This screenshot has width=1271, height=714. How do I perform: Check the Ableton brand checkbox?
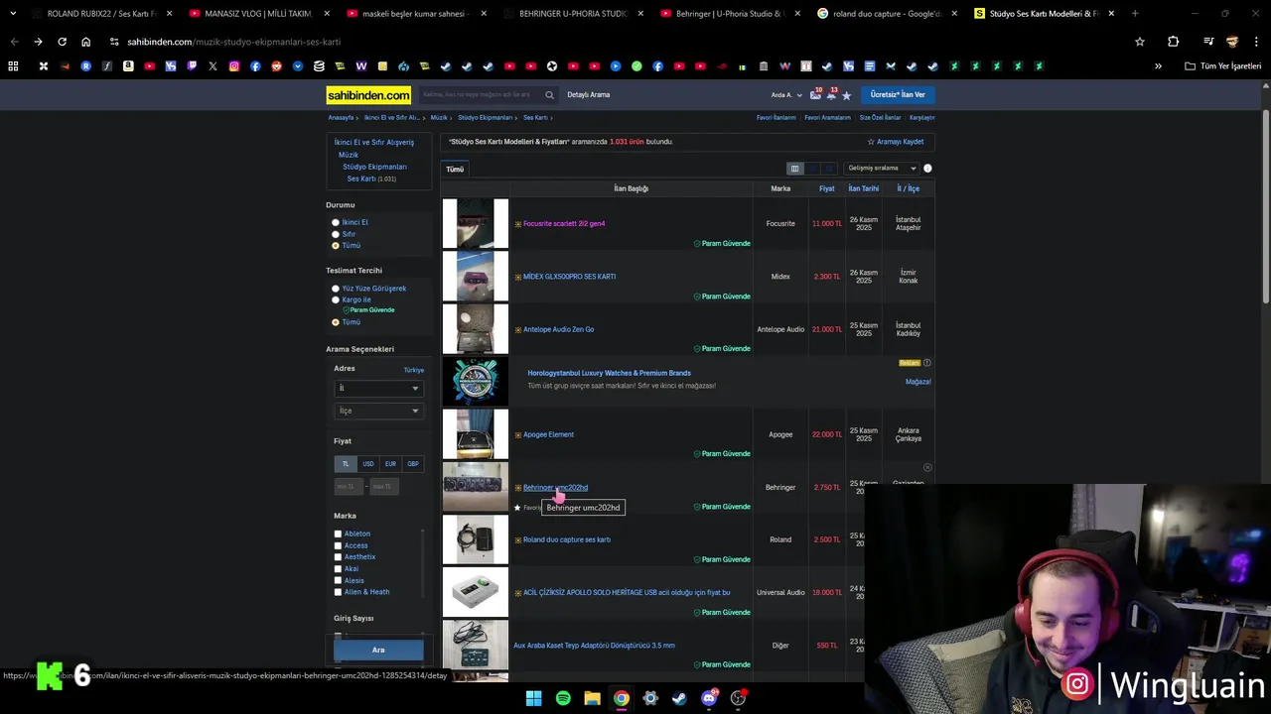[x=338, y=534]
